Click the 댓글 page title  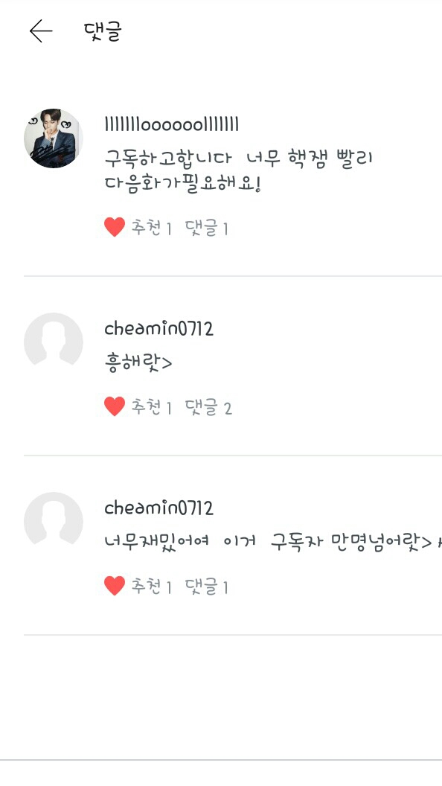click(x=103, y=31)
